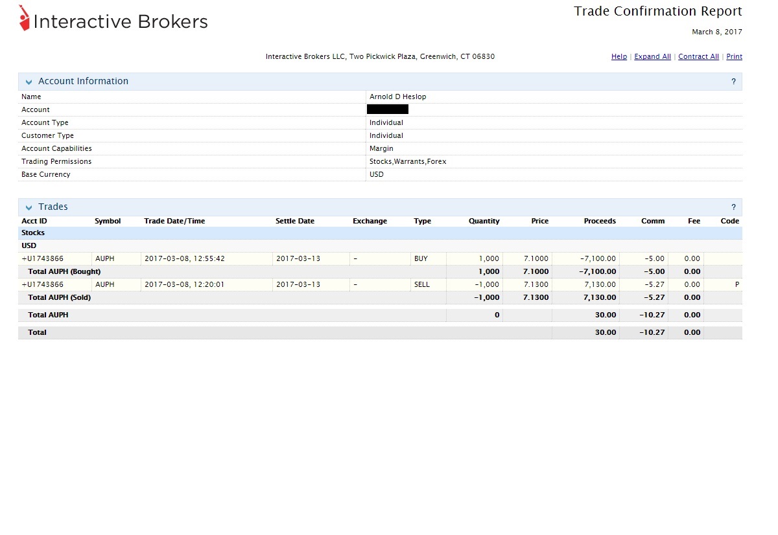Collapse the Account Information section
The image size is (778, 535).
pyautogui.click(x=29, y=82)
